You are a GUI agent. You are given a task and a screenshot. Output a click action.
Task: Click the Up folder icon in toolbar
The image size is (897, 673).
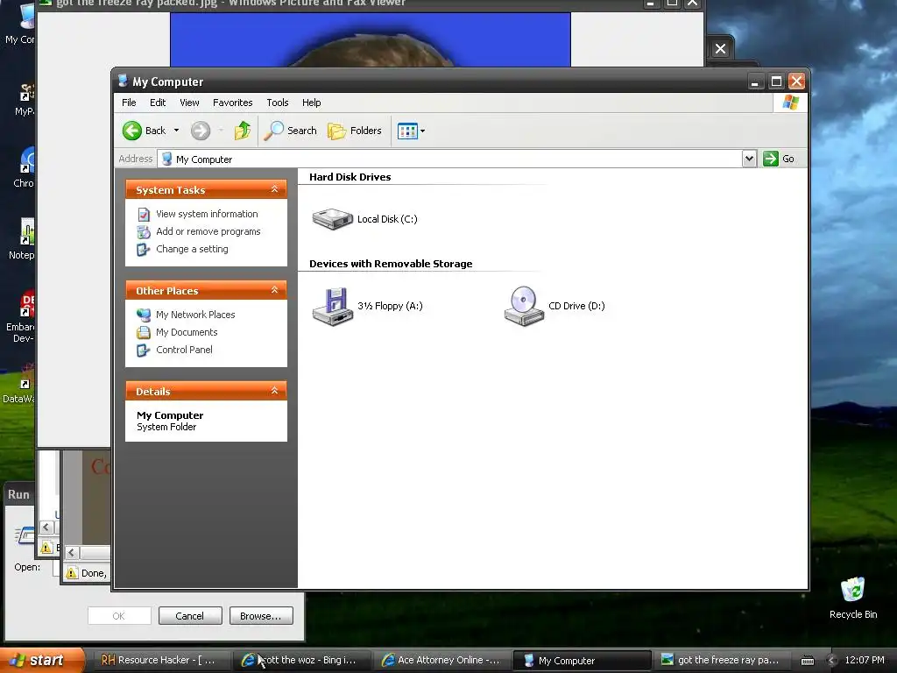[x=243, y=131]
